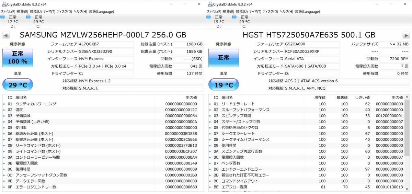
Task: Open ヘルプ(H) menu in left window
Action: (80, 11)
